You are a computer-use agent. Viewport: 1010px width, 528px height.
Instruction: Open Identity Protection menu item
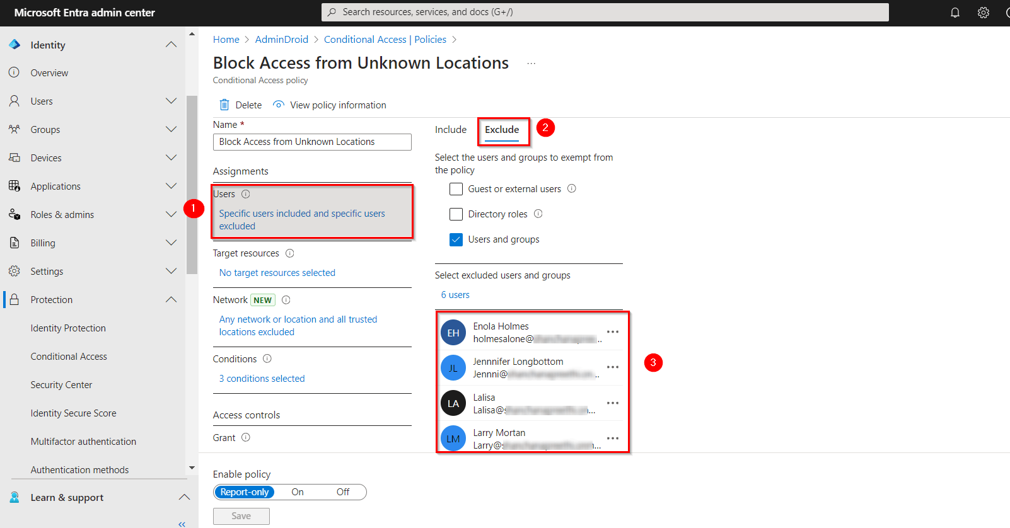pos(68,328)
